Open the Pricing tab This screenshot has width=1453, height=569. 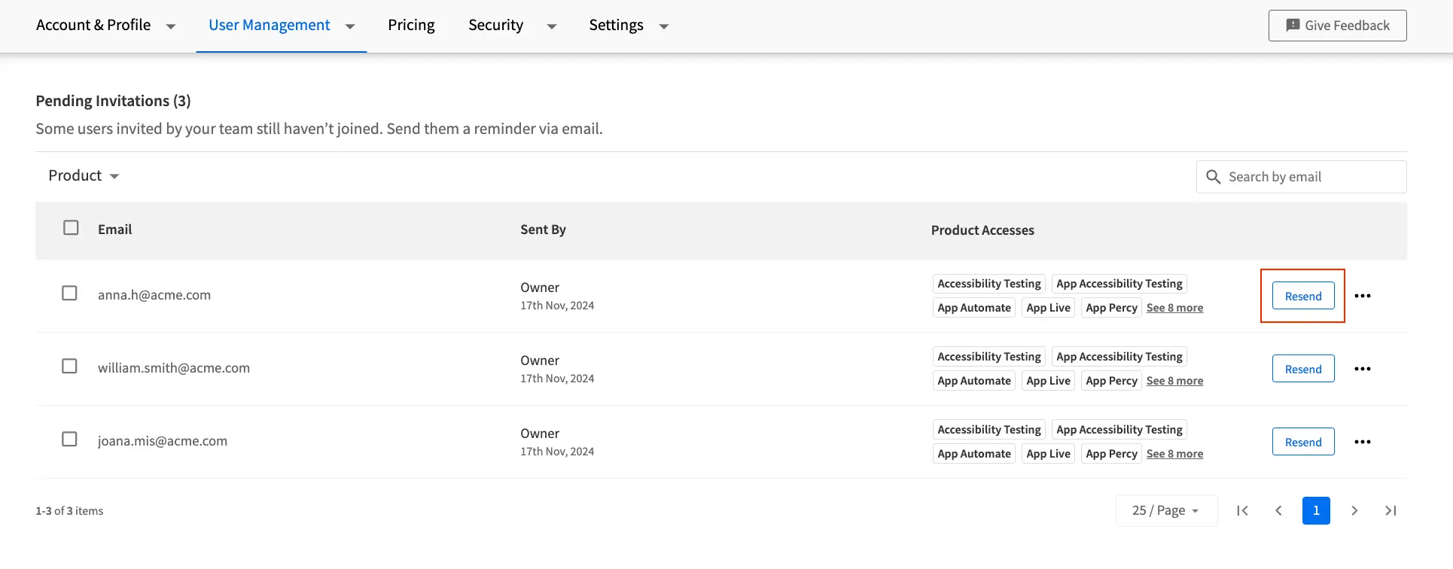click(x=411, y=26)
